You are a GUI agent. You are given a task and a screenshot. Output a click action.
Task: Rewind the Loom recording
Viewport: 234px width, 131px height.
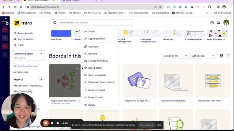(x=58, y=123)
